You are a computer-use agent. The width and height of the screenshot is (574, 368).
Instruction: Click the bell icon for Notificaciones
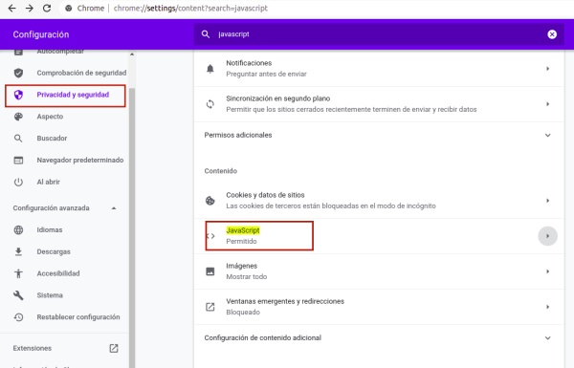(210, 69)
